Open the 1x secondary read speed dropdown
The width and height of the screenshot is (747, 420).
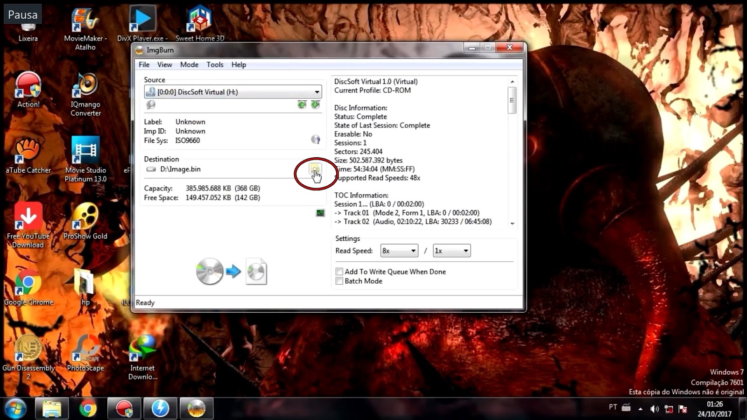(x=451, y=251)
